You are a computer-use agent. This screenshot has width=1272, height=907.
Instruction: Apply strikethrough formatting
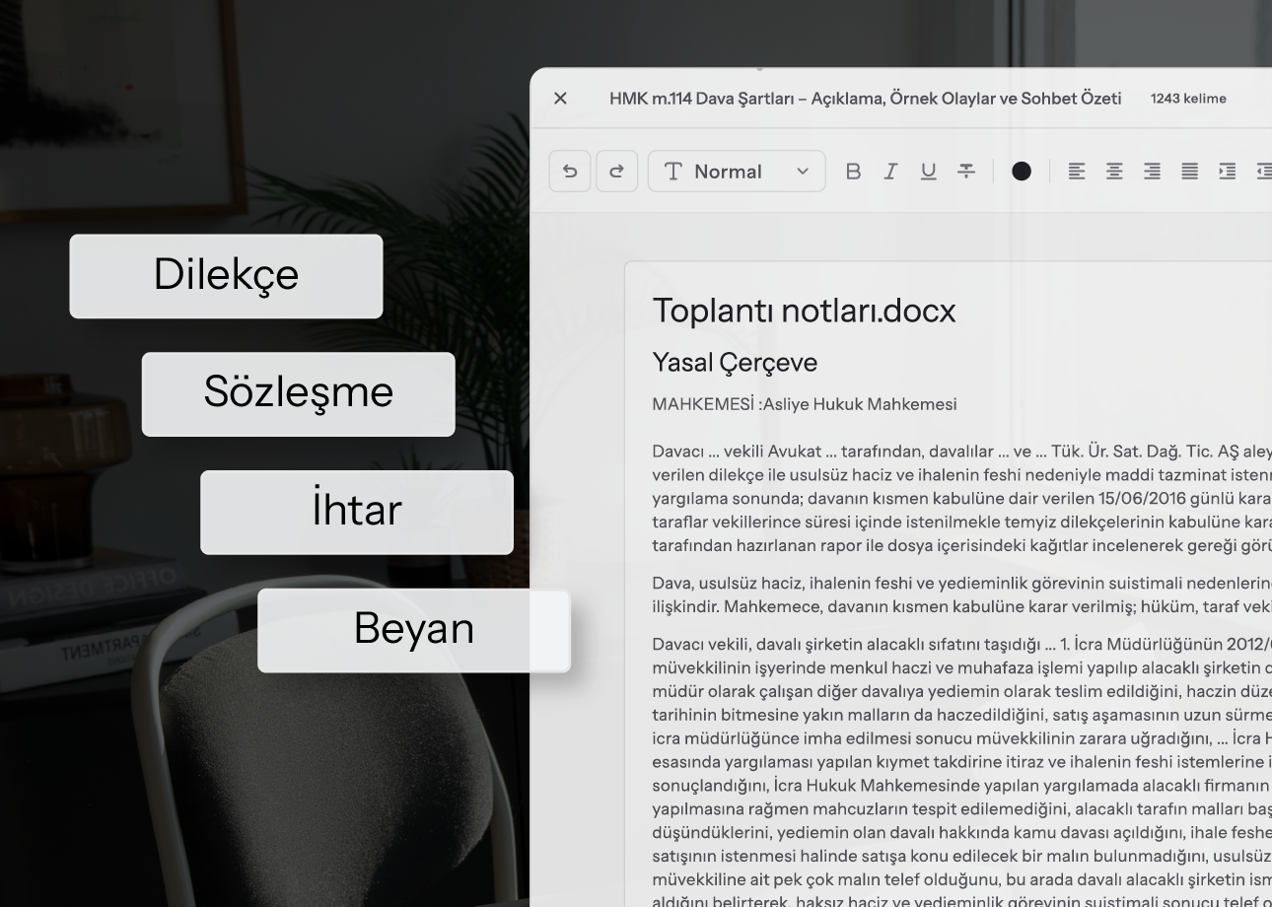coord(966,172)
